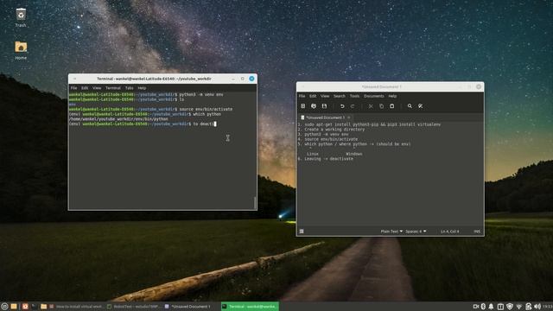
Task: Open the Home folder desktop icon
Action: [x=21, y=50]
